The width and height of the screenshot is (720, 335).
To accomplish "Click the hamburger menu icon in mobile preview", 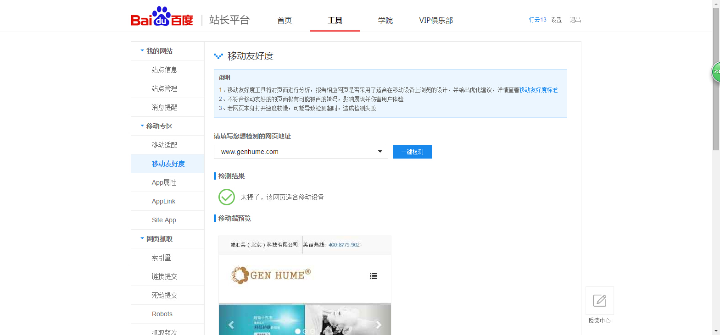I will click(x=374, y=276).
